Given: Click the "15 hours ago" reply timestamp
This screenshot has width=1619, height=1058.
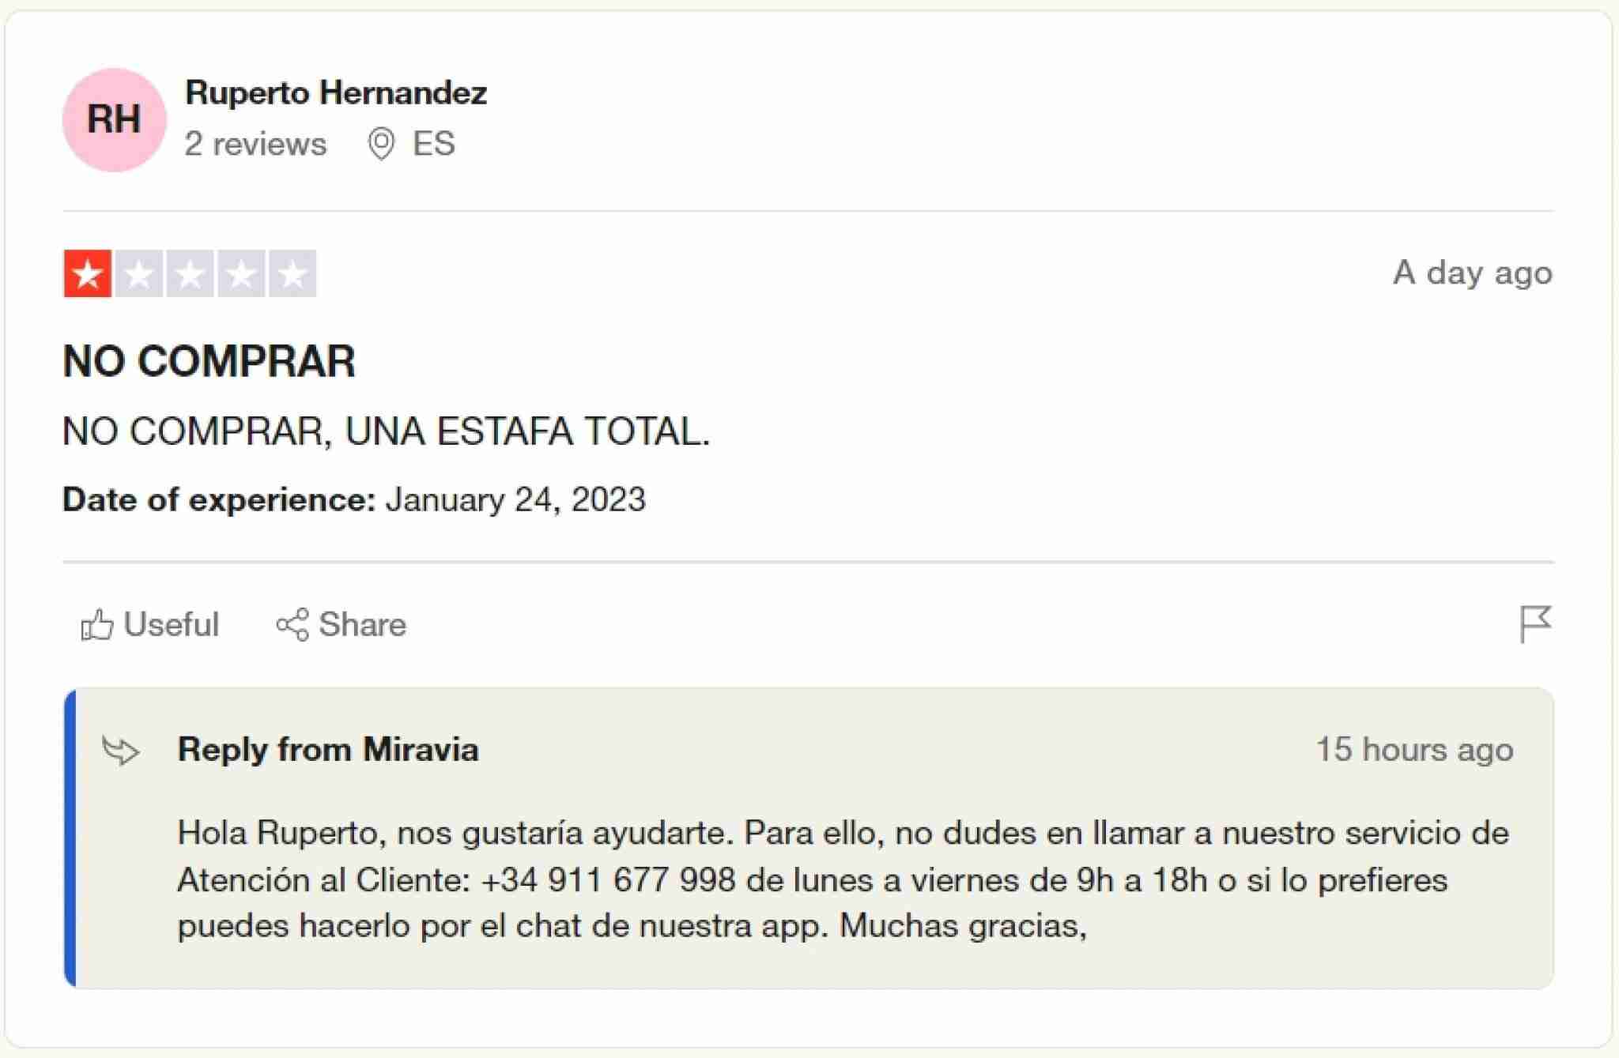Looking at the screenshot, I should coord(1414,750).
